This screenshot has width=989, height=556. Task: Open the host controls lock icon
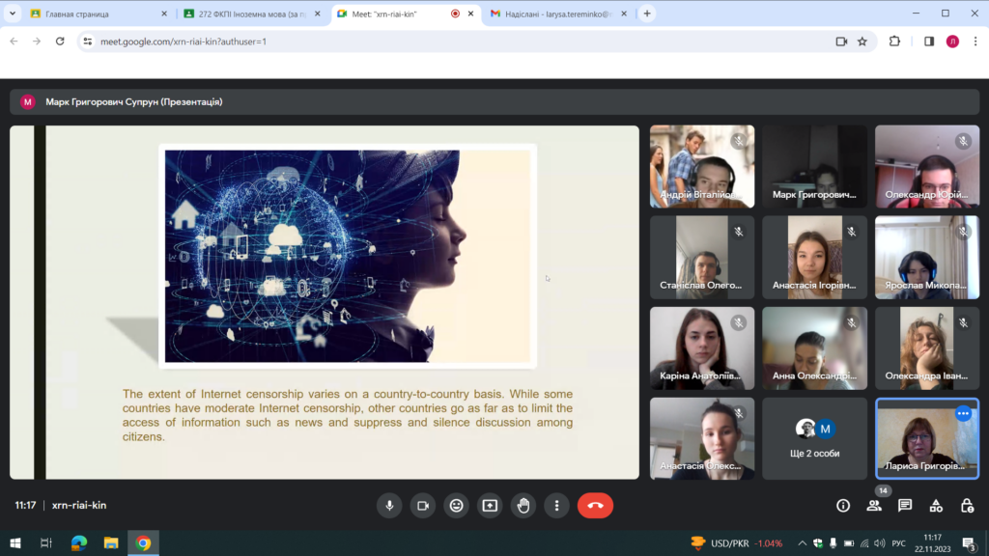coord(967,505)
